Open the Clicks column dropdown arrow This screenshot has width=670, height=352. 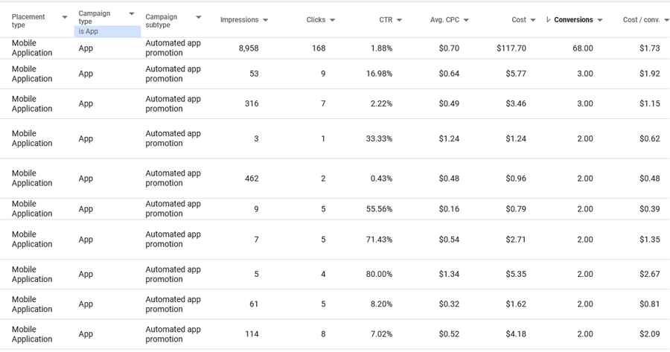pyautogui.click(x=332, y=20)
